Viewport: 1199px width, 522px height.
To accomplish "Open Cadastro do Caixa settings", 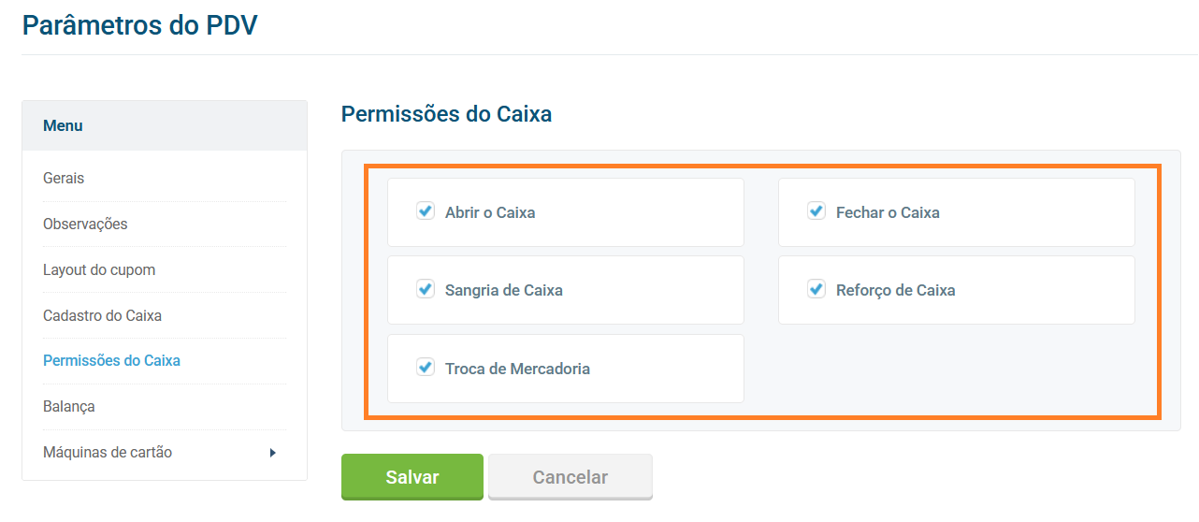I will click(102, 315).
